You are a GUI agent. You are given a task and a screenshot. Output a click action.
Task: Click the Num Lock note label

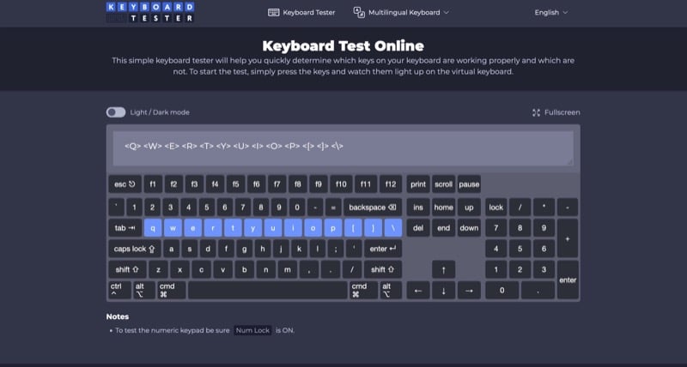click(x=252, y=330)
